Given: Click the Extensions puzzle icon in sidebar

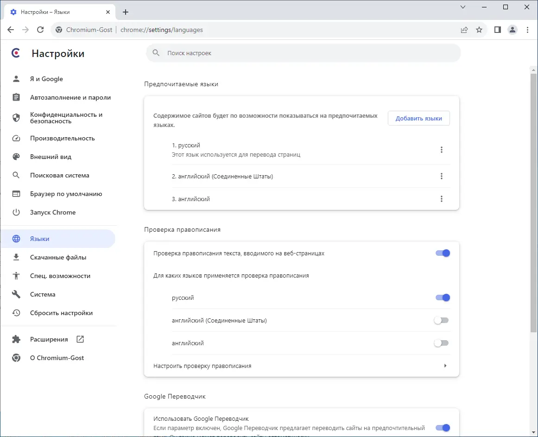Looking at the screenshot, I should [x=16, y=339].
